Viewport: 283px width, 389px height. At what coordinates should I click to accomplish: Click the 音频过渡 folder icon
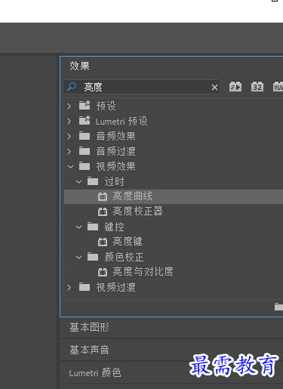[x=85, y=151]
